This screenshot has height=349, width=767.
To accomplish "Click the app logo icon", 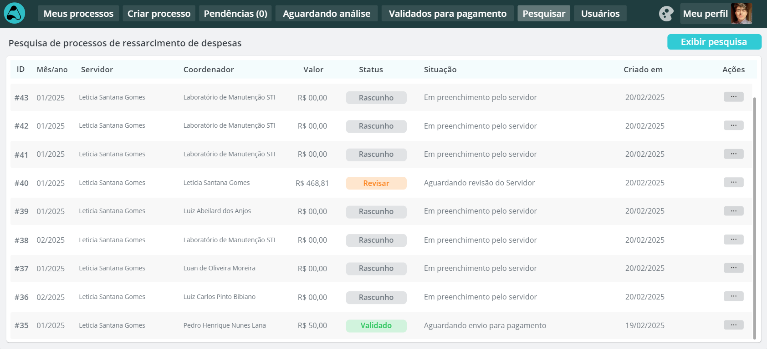I will coord(15,13).
